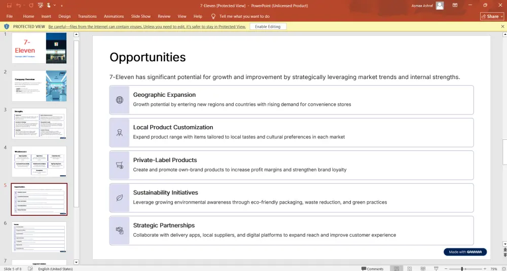This screenshot has height=271, width=507.
Task: Click the handshake icon beside Strategic Partnerships
Action: pyautogui.click(x=120, y=230)
